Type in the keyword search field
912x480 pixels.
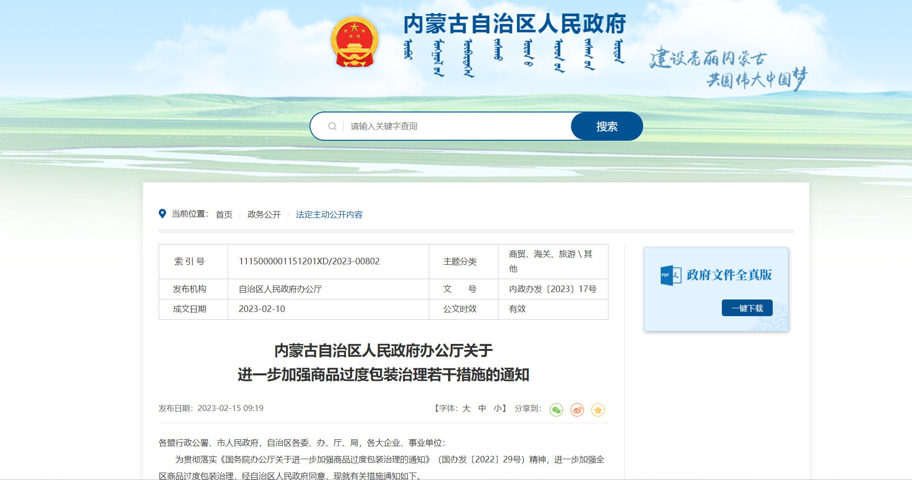[x=458, y=126]
